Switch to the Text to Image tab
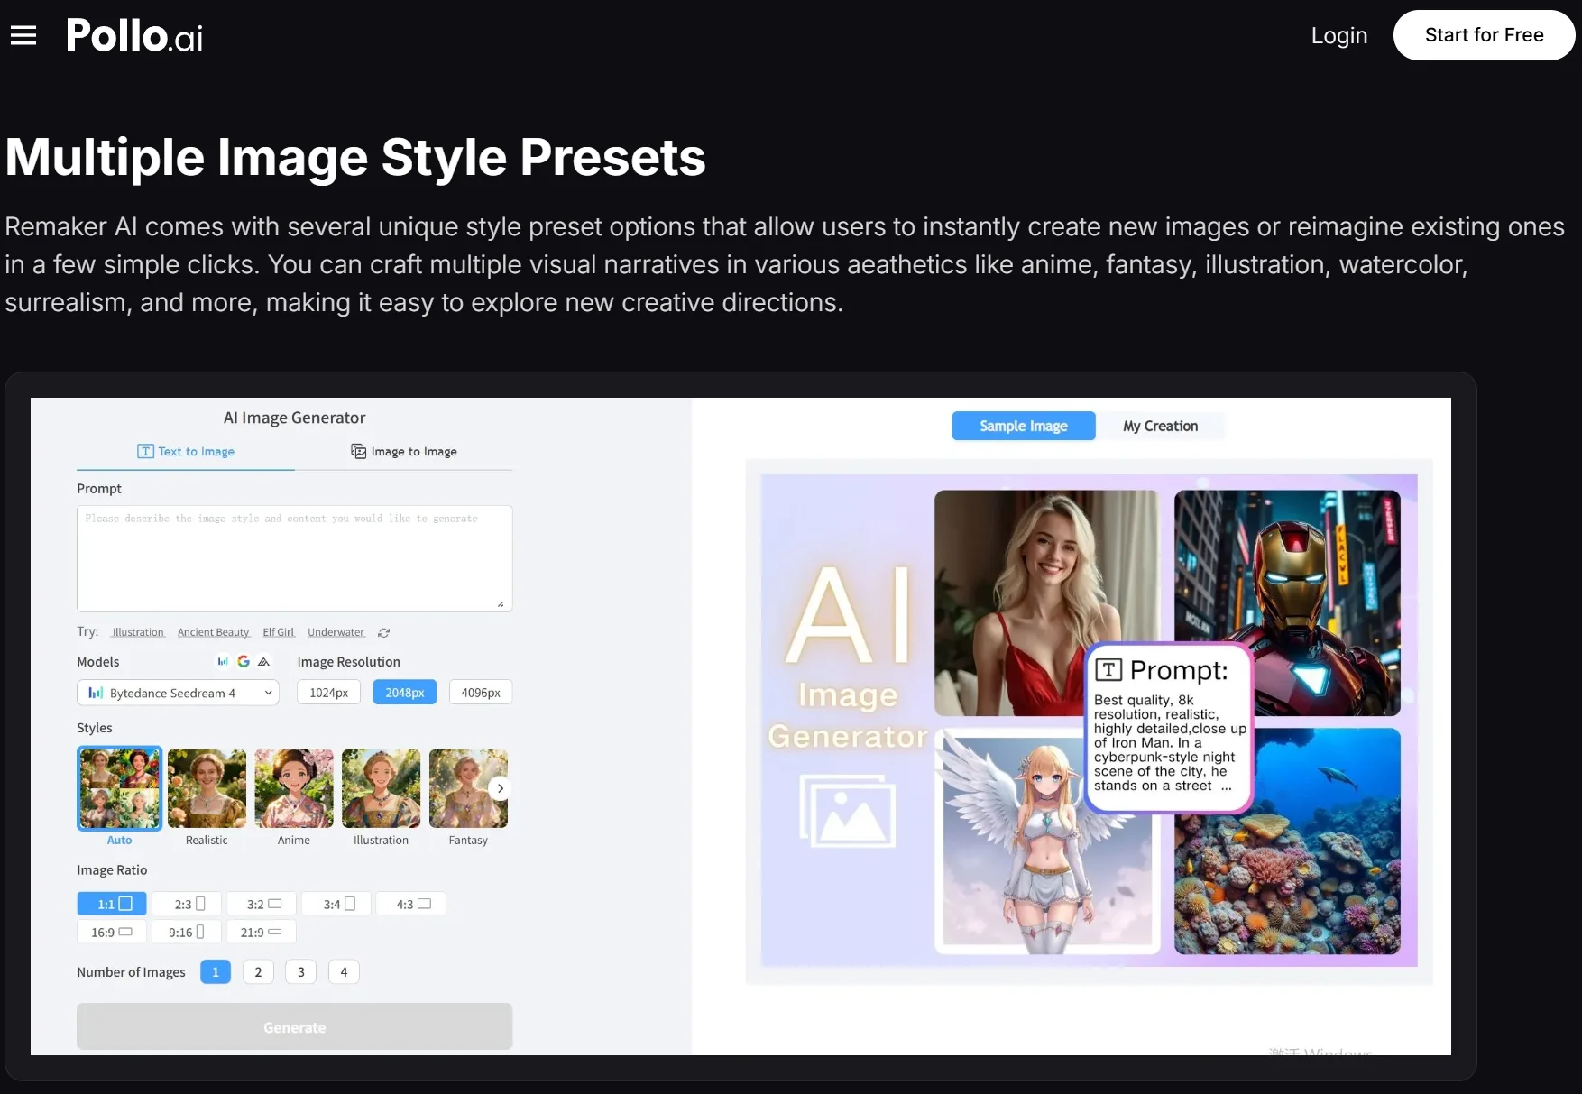 (186, 452)
